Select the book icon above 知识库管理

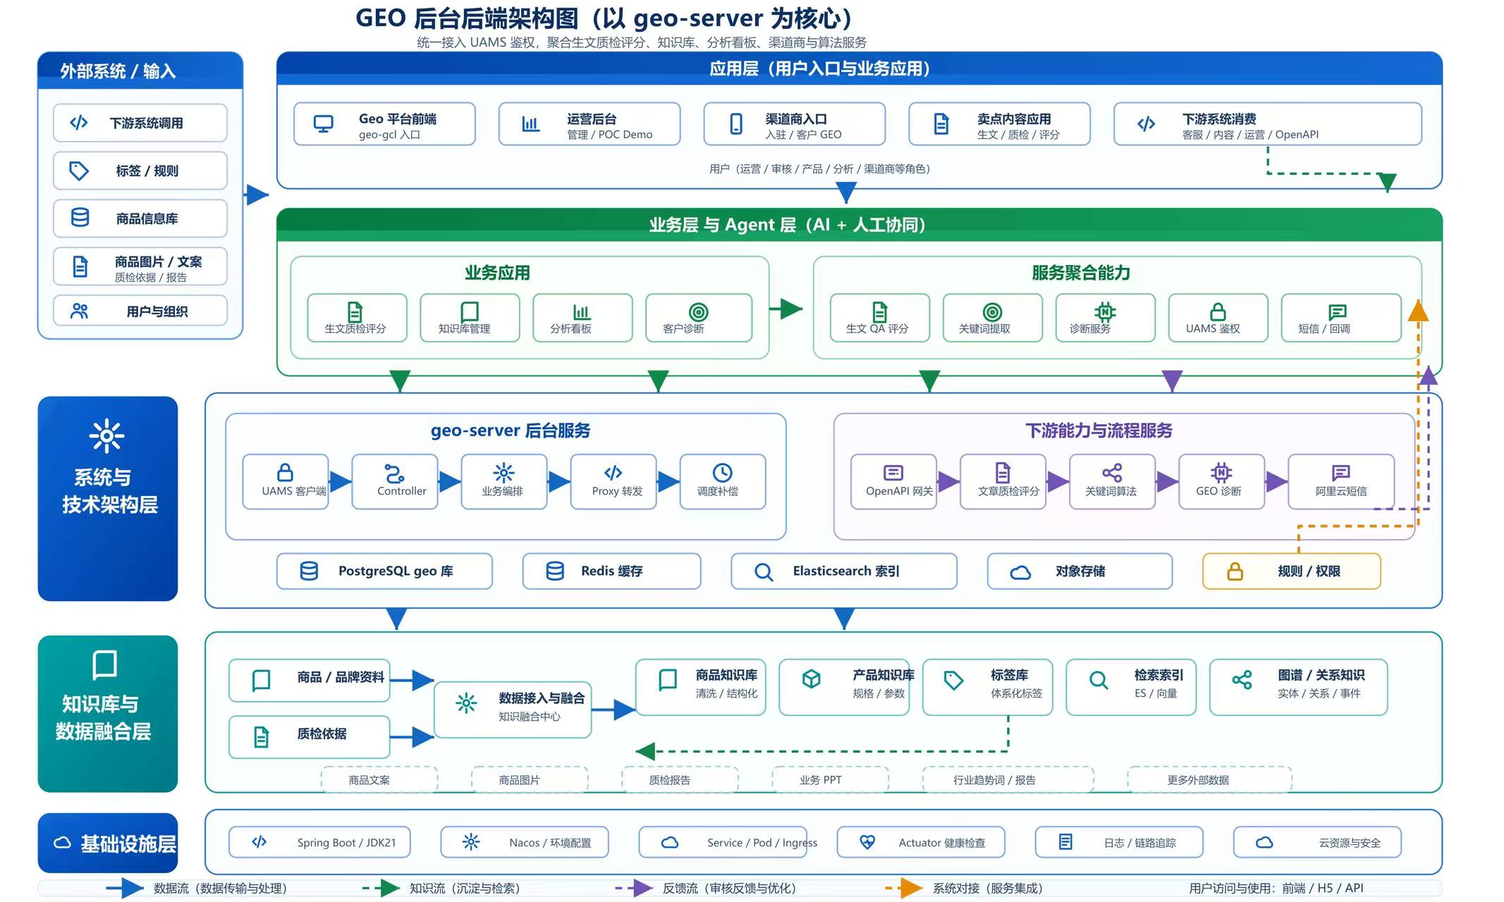(469, 311)
